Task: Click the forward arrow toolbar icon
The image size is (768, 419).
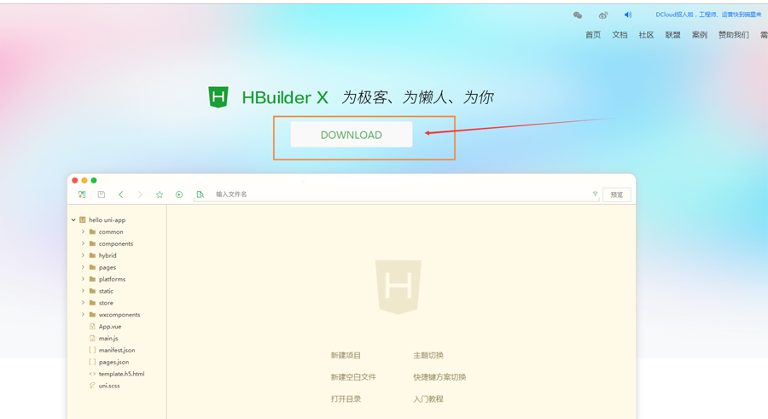Action: (140, 195)
